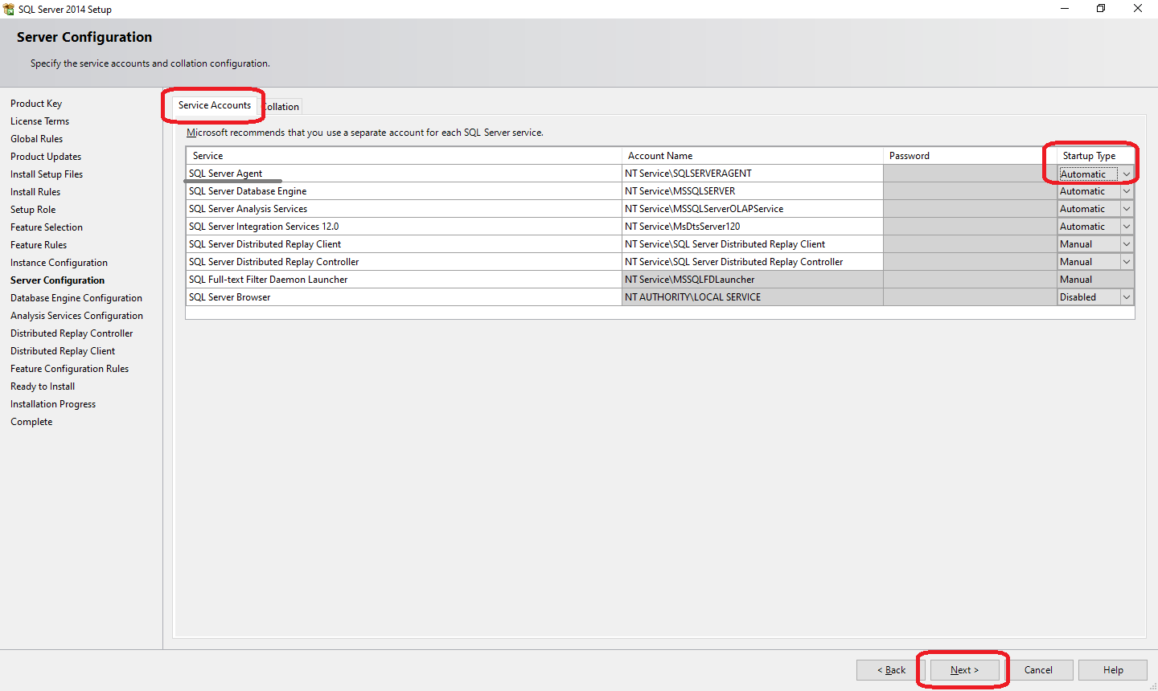Open Startup Type dropdown for Distributed Replay Controller
Screen dimensions: 1158x691
coord(1127,262)
